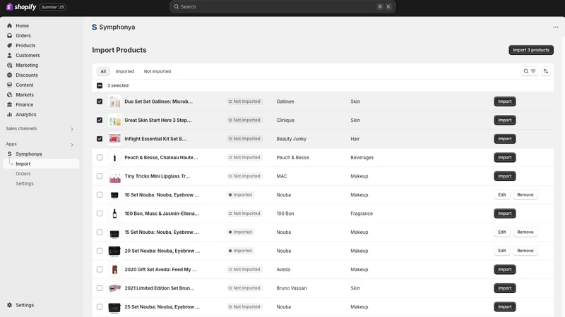
Task: Click the Imported status badge of 15 Set Nouba
Action: click(x=240, y=232)
